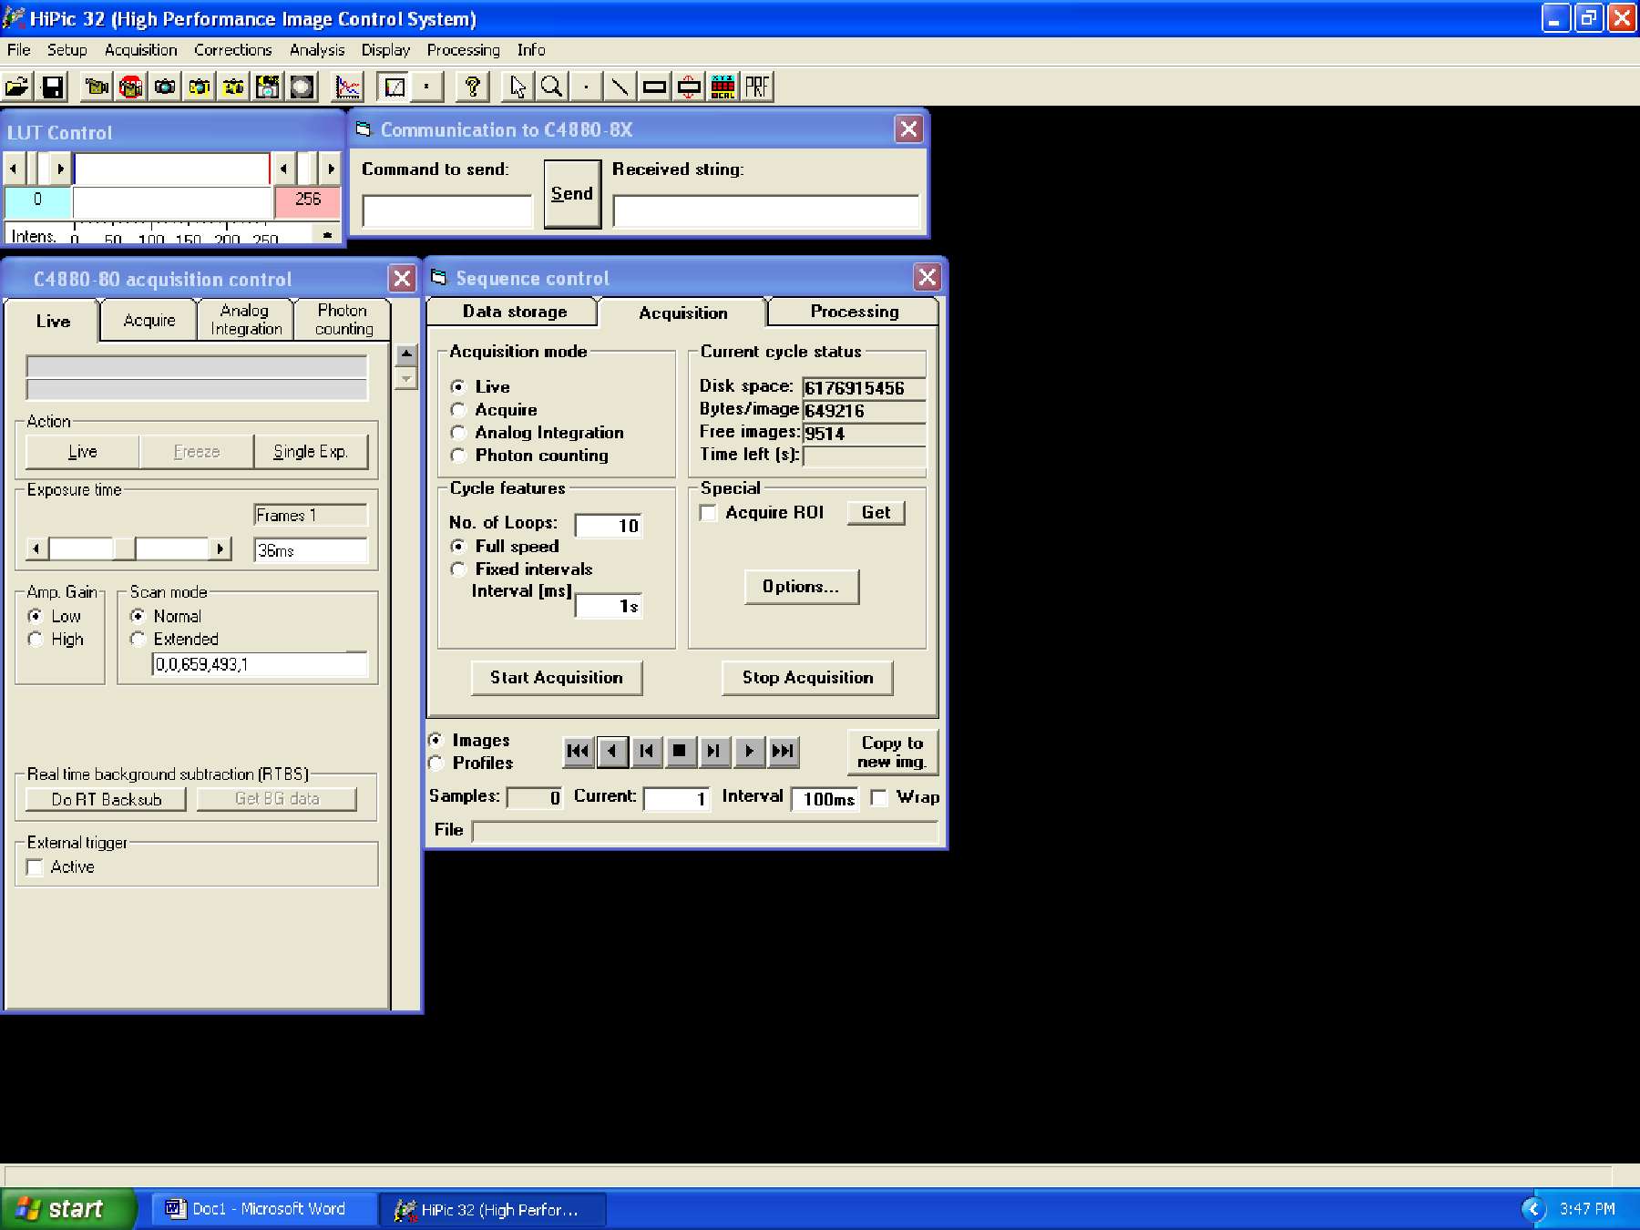Click the LUT lower limit left arrow
Viewport: 1640px width, 1230px height.
pyautogui.click(x=14, y=169)
